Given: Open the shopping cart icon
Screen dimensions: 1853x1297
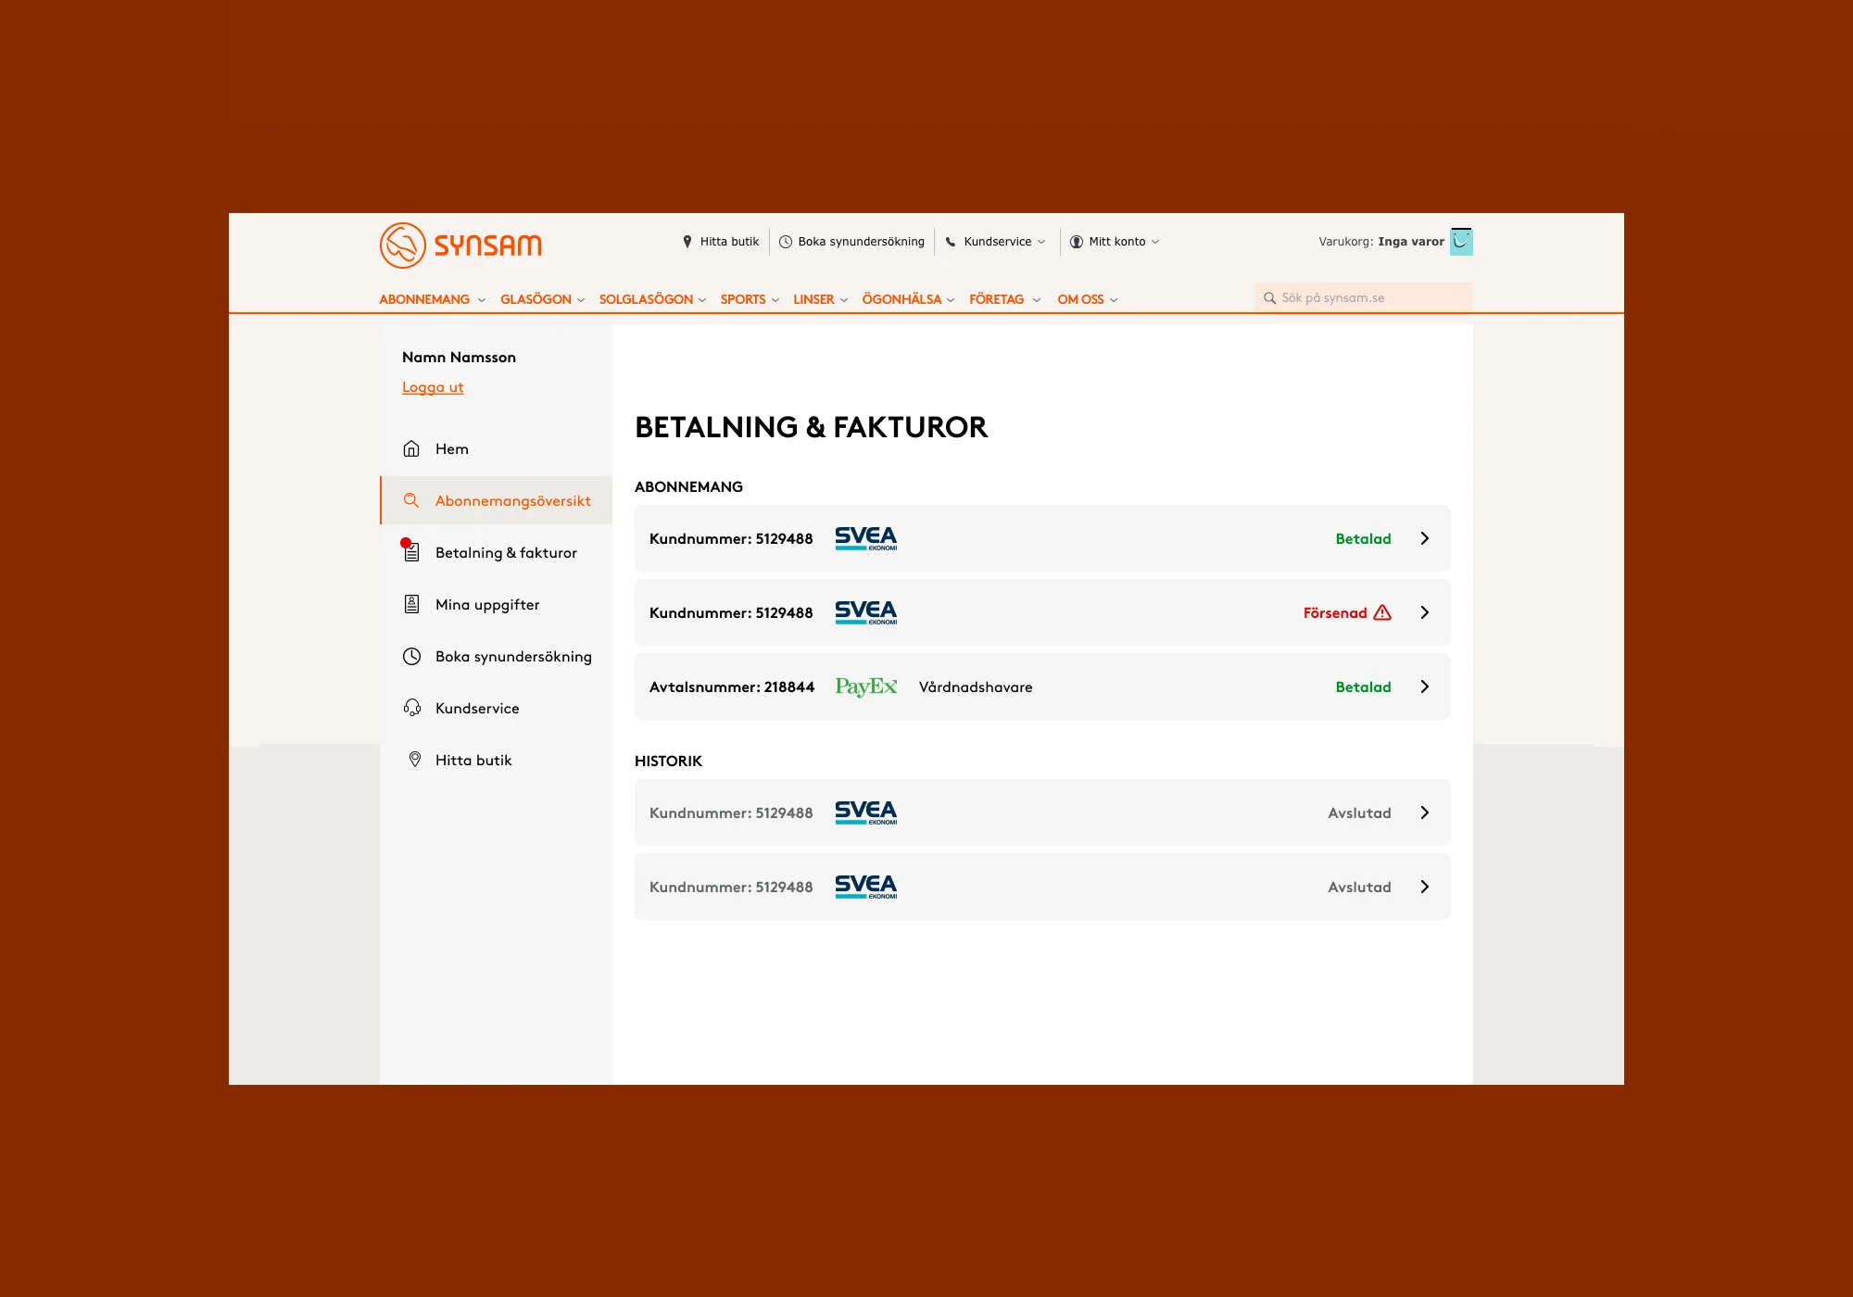Looking at the screenshot, I should pyautogui.click(x=1461, y=241).
